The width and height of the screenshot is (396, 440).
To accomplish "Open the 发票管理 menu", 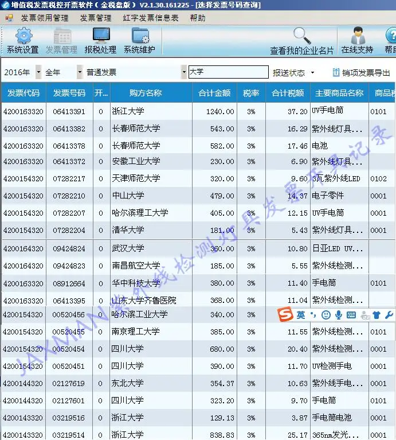I will coord(96,18).
